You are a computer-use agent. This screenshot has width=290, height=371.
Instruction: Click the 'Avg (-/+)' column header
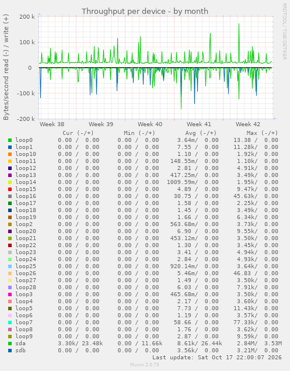(x=201, y=133)
